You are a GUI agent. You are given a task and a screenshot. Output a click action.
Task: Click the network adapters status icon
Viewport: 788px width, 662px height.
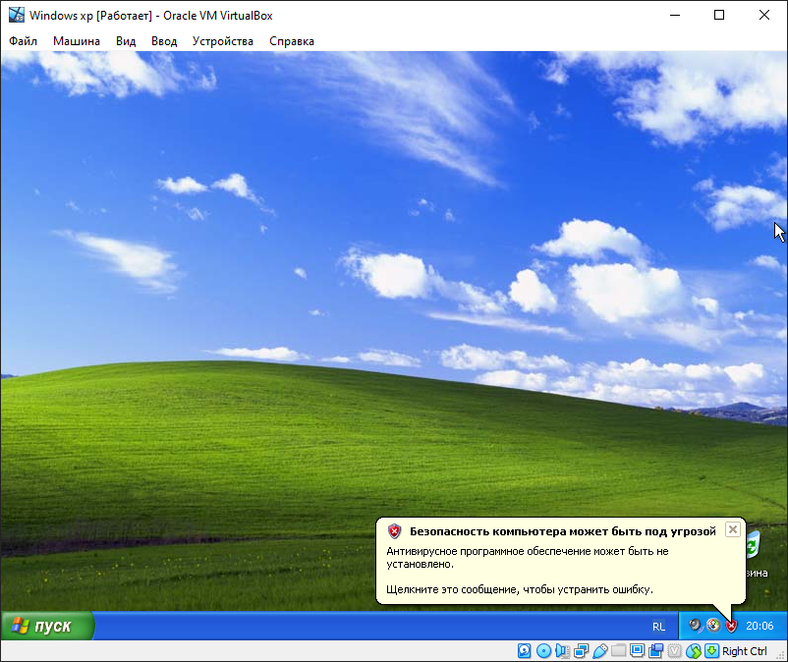(581, 651)
